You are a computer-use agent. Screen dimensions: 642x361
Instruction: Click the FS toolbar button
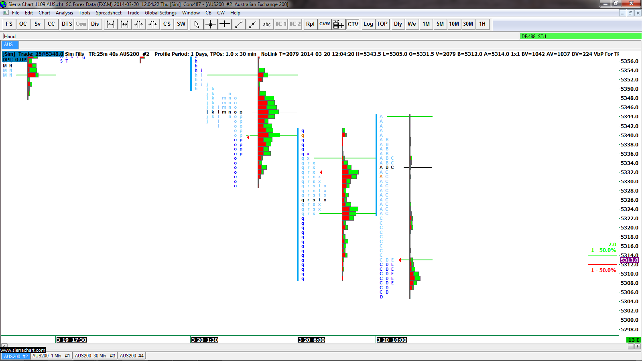click(x=9, y=24)
